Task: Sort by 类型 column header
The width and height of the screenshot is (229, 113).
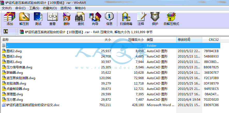Action: click(x=161, y=40)
